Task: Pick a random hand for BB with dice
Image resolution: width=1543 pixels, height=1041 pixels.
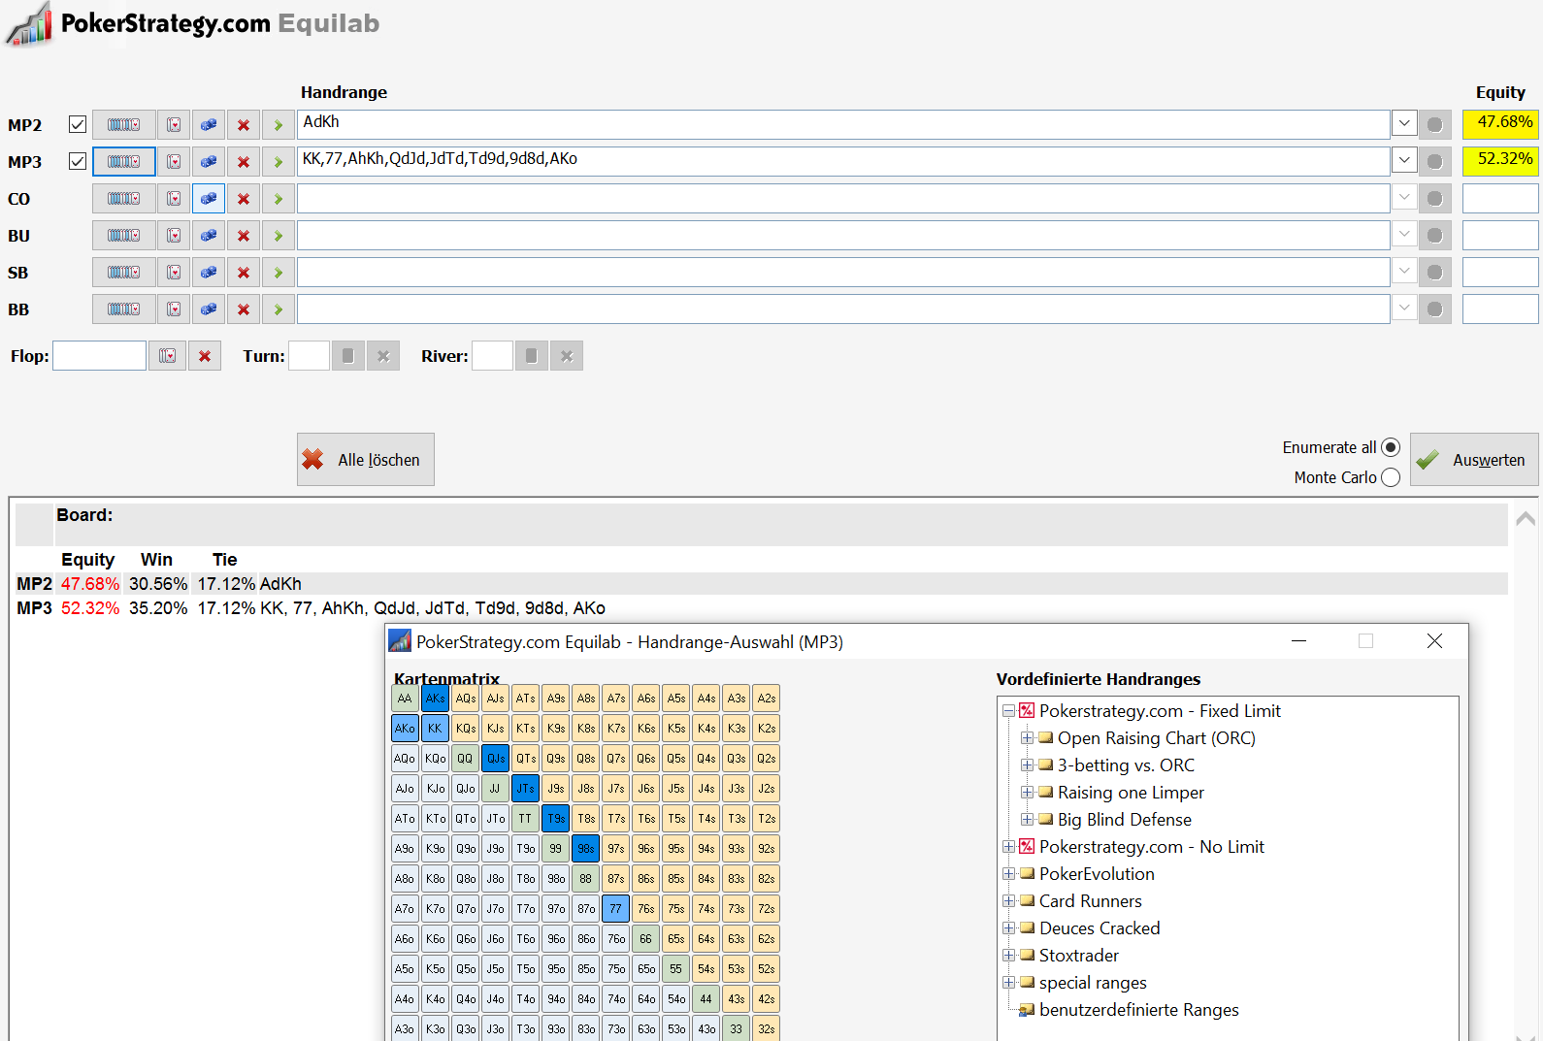Action: pyautogui.click(x=209, y=309)
